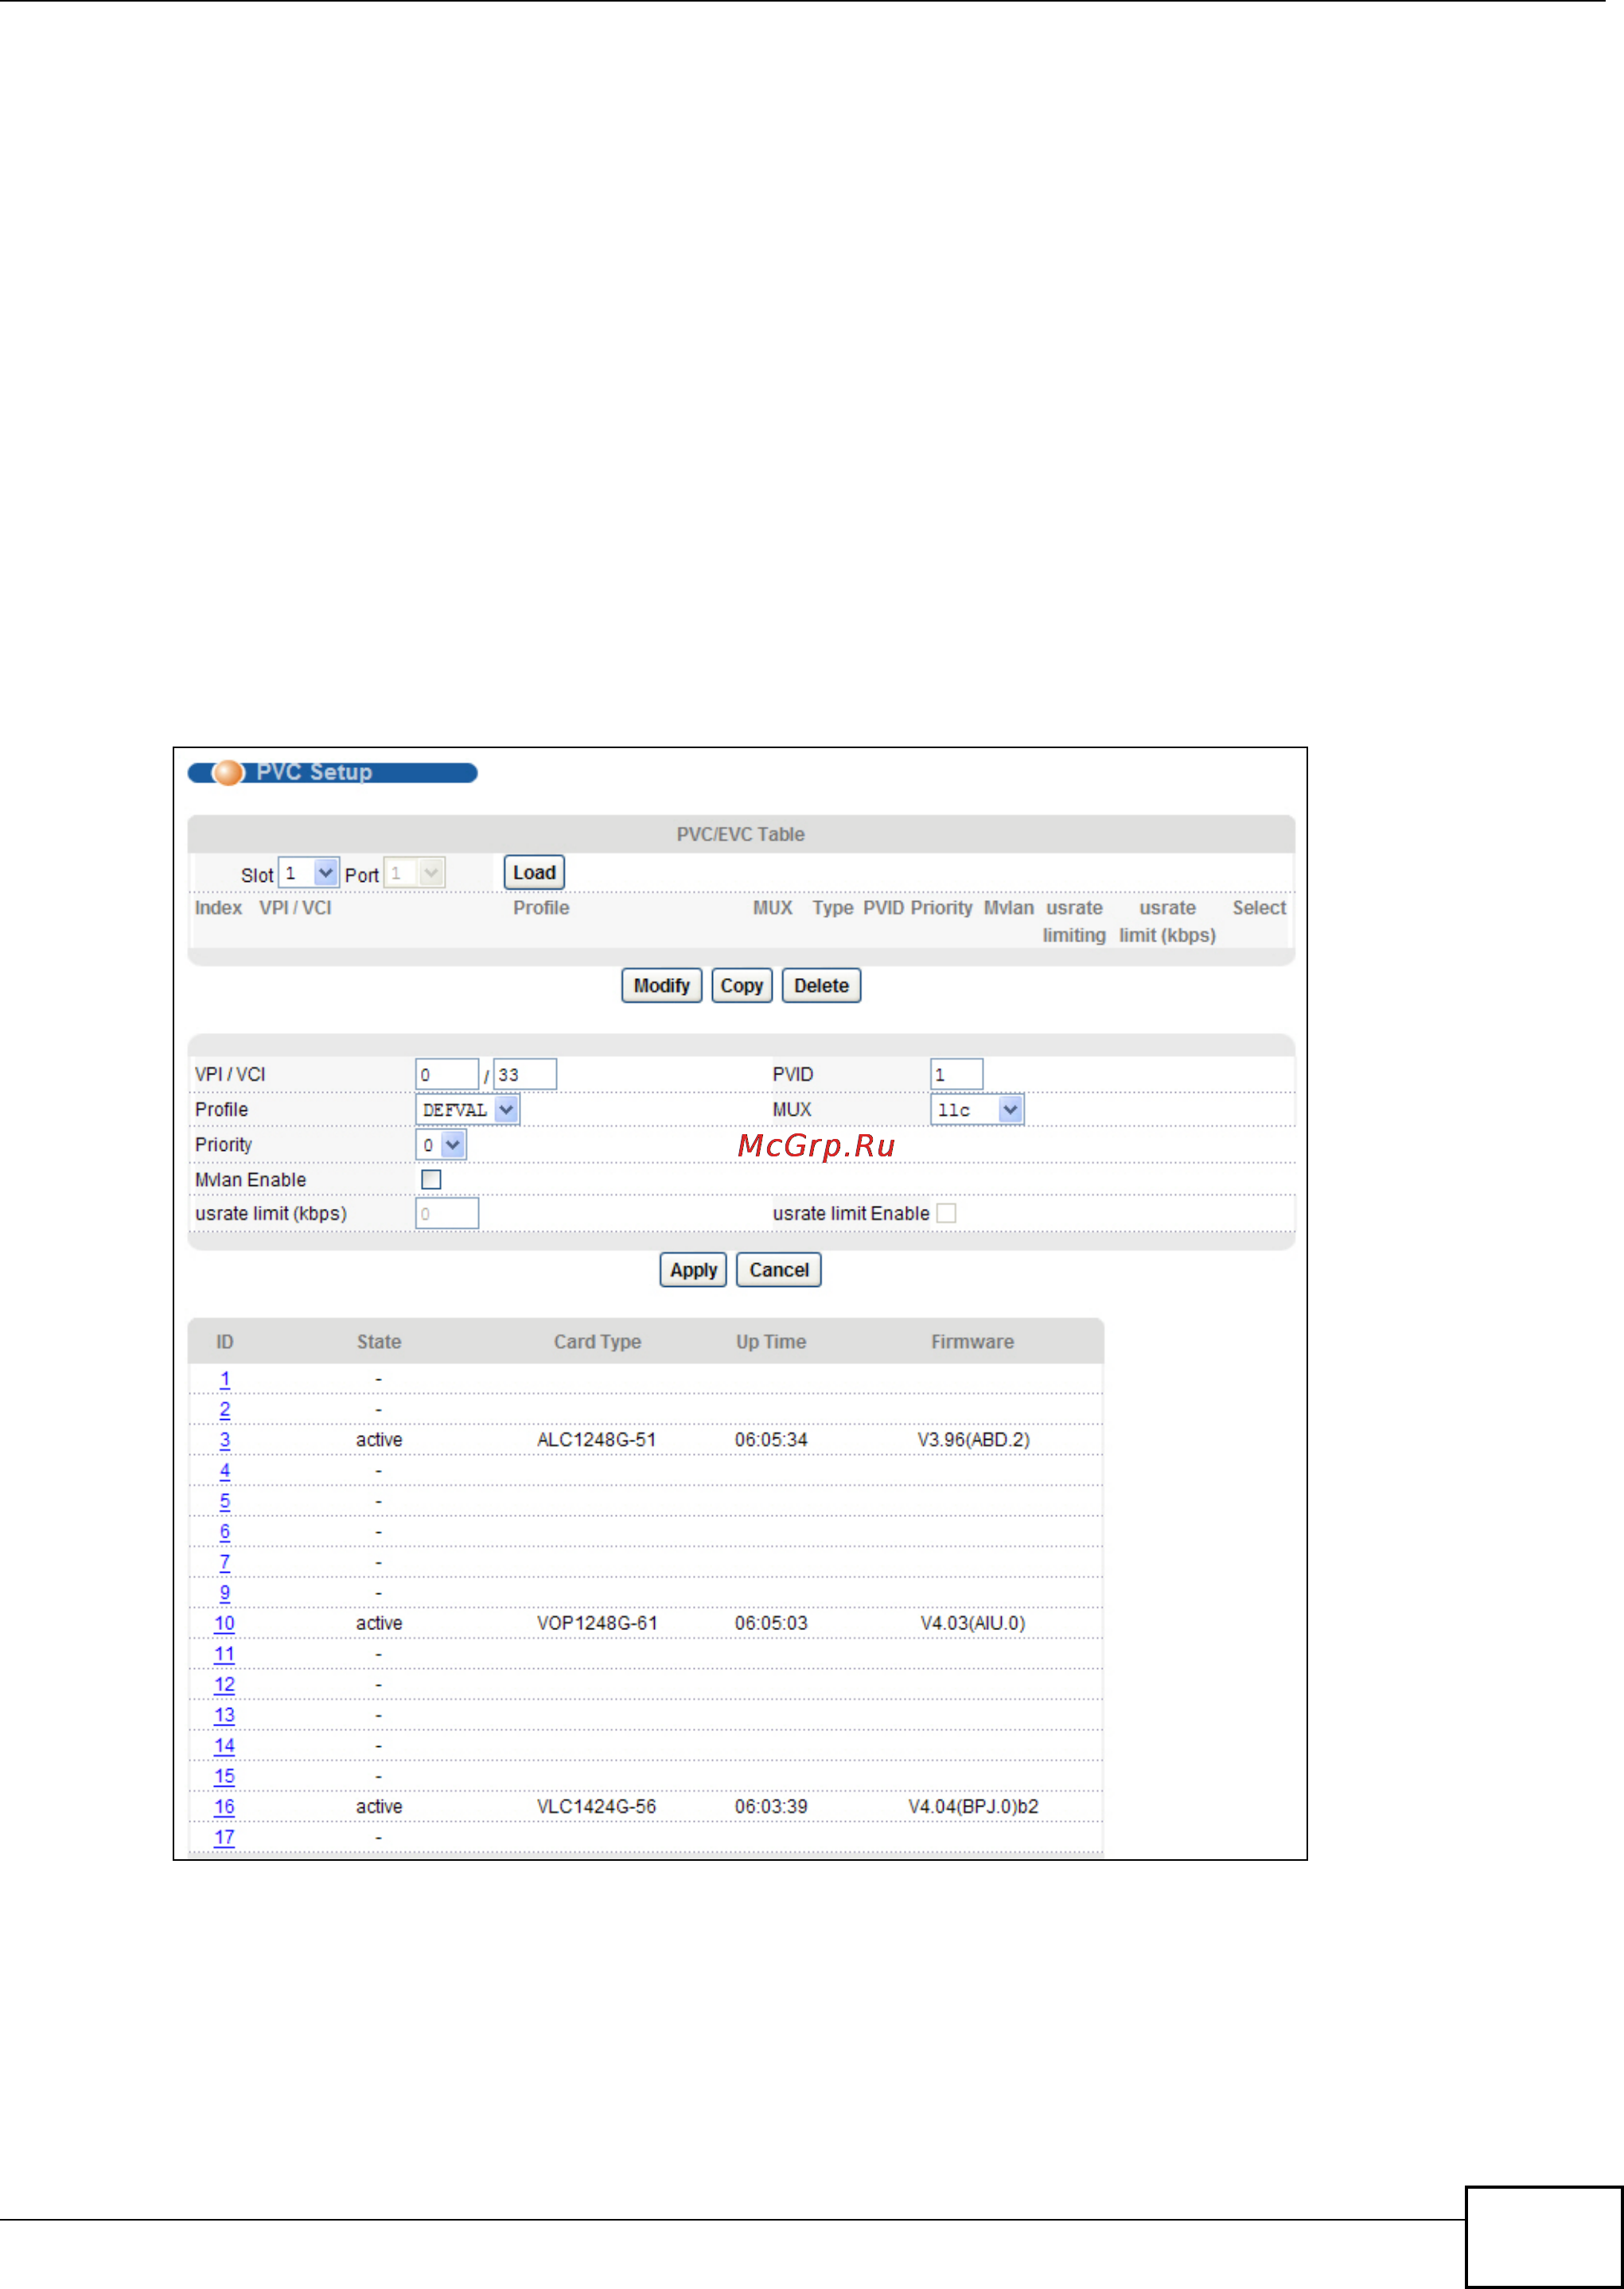Viewport: 1624px width, 2289px height.
Task: Click the PVID input field
Action: click(x=956, y=1074)
